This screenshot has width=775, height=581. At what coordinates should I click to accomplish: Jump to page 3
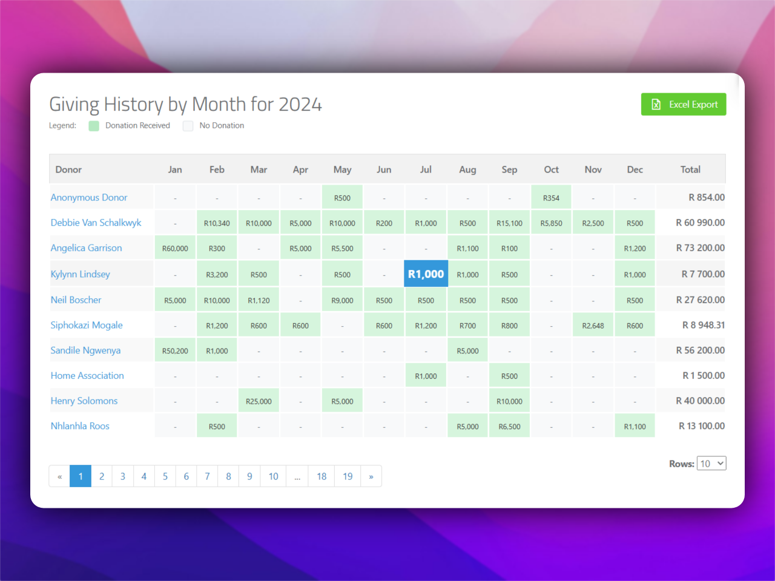(x=123, y=476)
